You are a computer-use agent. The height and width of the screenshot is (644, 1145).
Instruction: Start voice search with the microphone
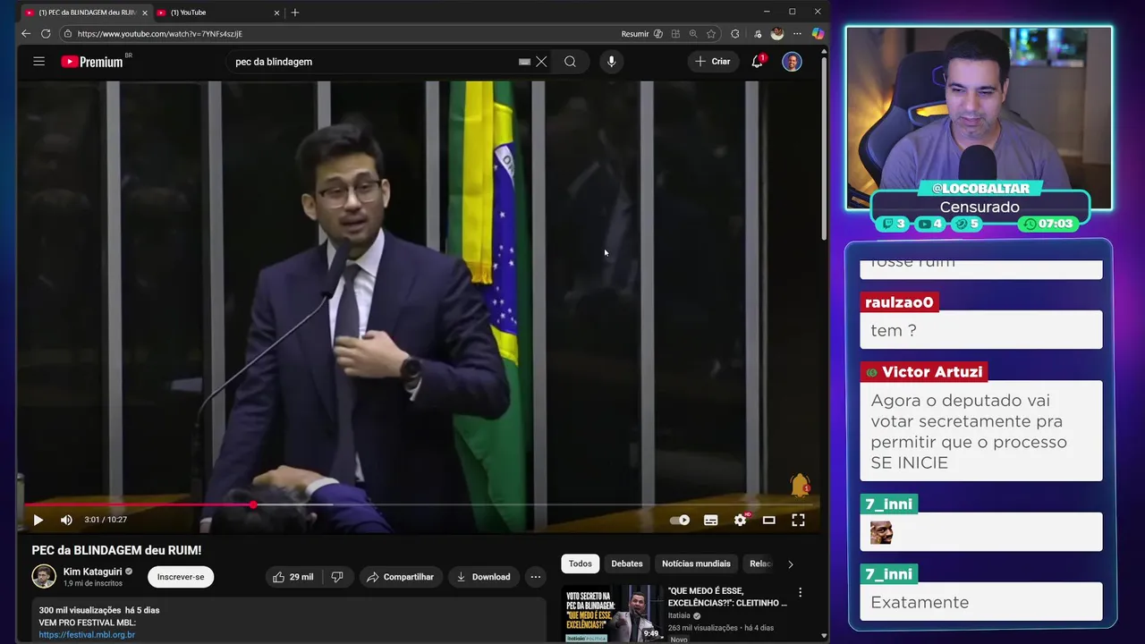612,62
